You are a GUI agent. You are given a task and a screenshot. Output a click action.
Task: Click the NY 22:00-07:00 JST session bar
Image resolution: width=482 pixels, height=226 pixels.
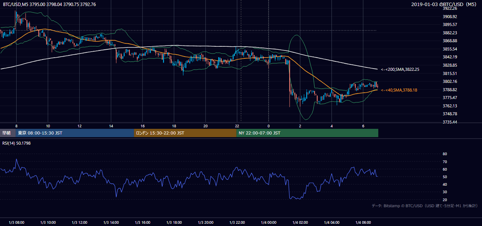click(x=307, y=133)
